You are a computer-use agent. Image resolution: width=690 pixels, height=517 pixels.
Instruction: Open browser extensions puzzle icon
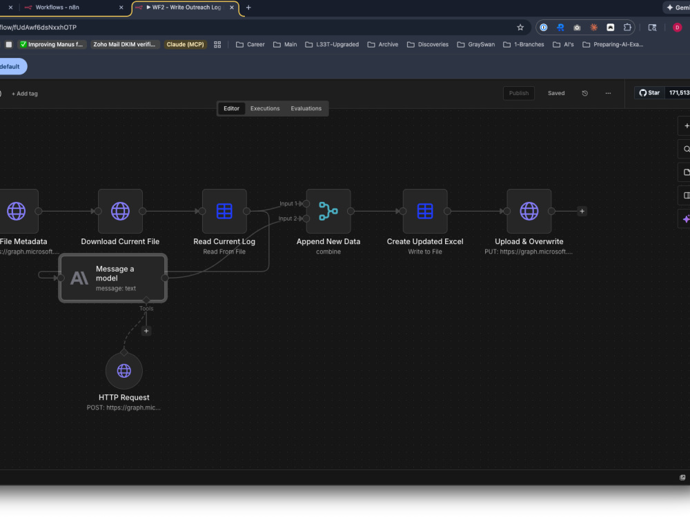[x=627, y=28]
